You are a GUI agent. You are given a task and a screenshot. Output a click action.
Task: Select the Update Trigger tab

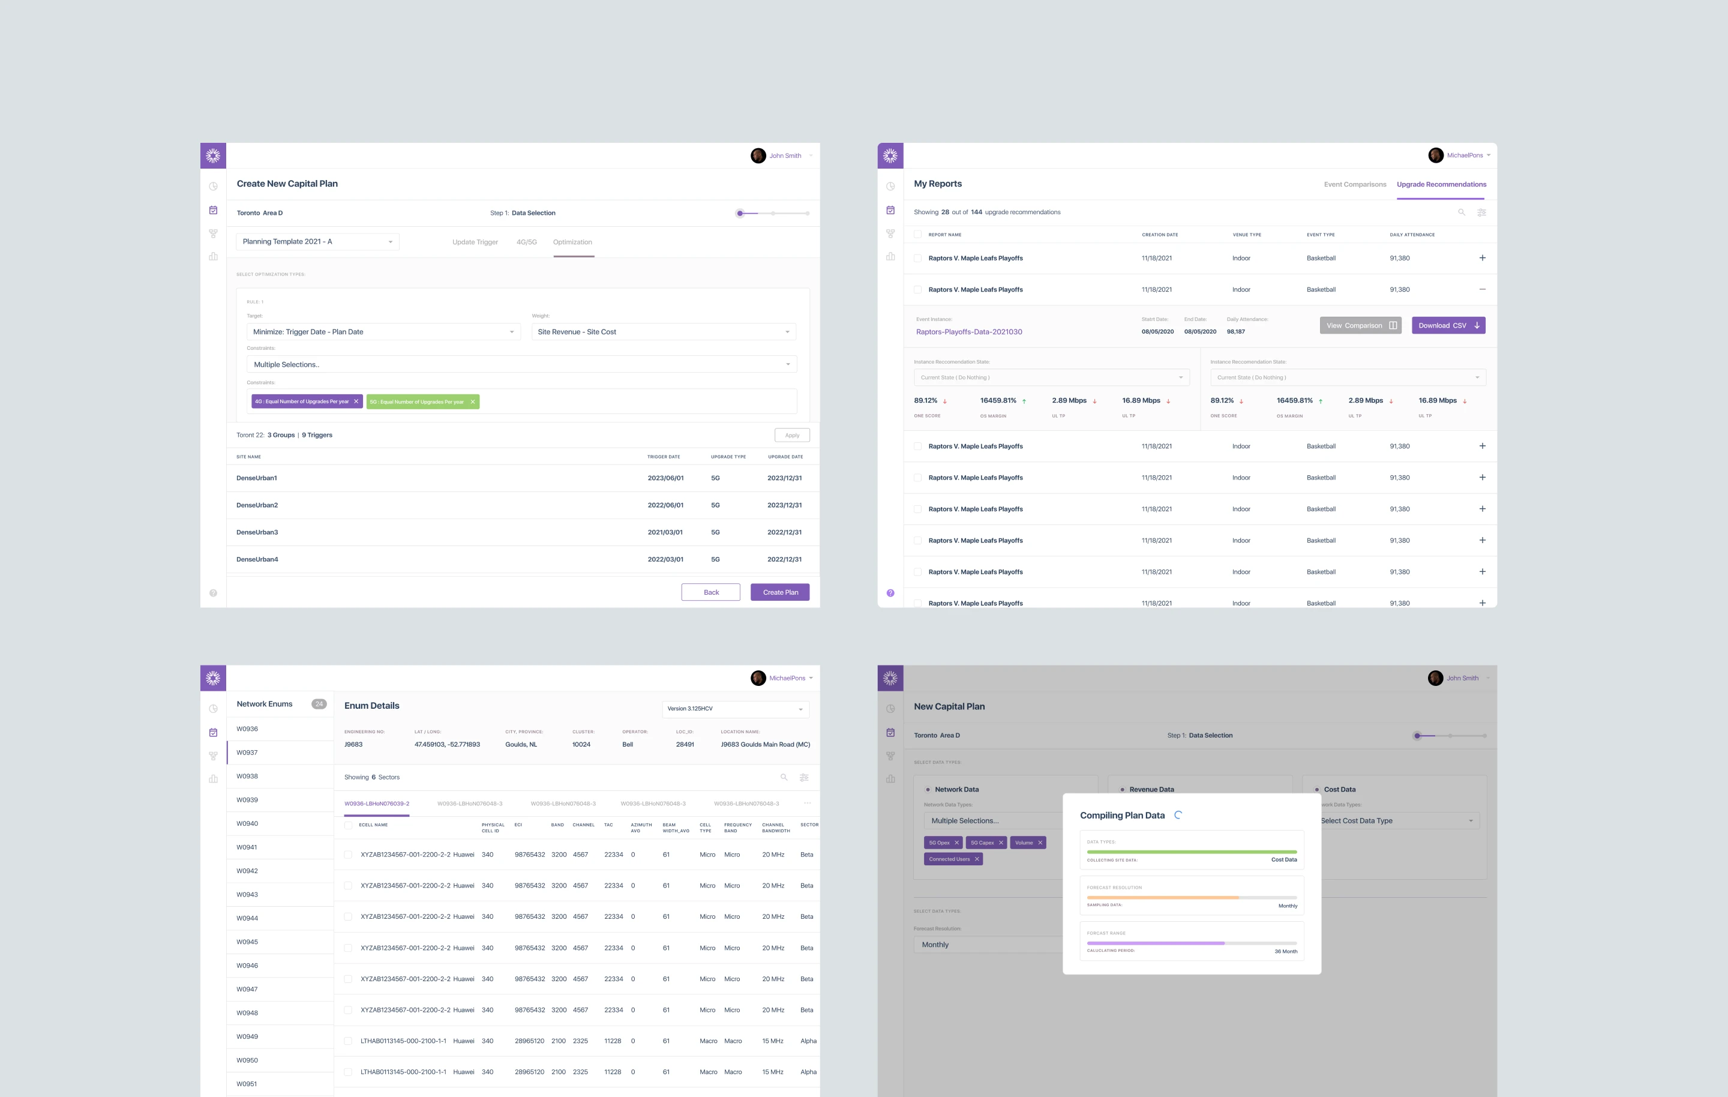click(x=475, y=242)
